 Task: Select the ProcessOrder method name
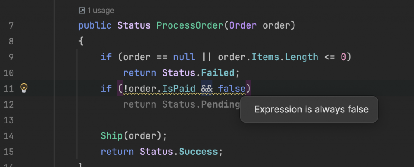pyautogui.click(x=190, y=25)
